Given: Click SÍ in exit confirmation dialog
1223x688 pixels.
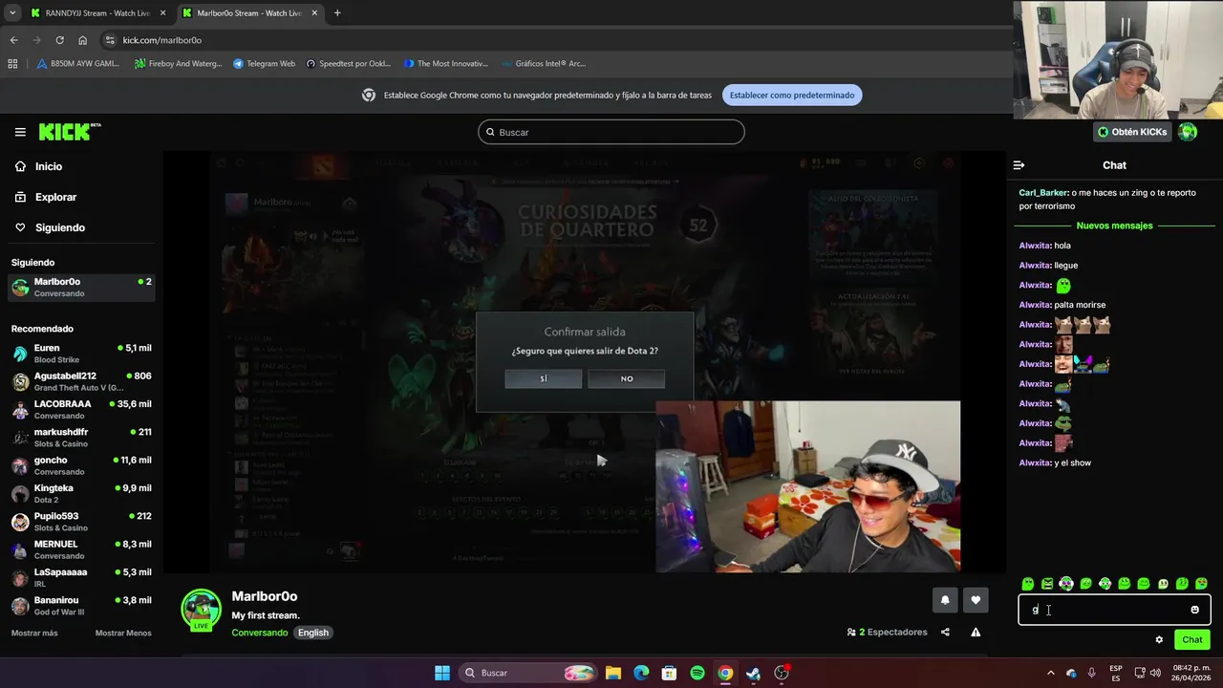Looking at the screenshot, I should (x=543, y=378).
